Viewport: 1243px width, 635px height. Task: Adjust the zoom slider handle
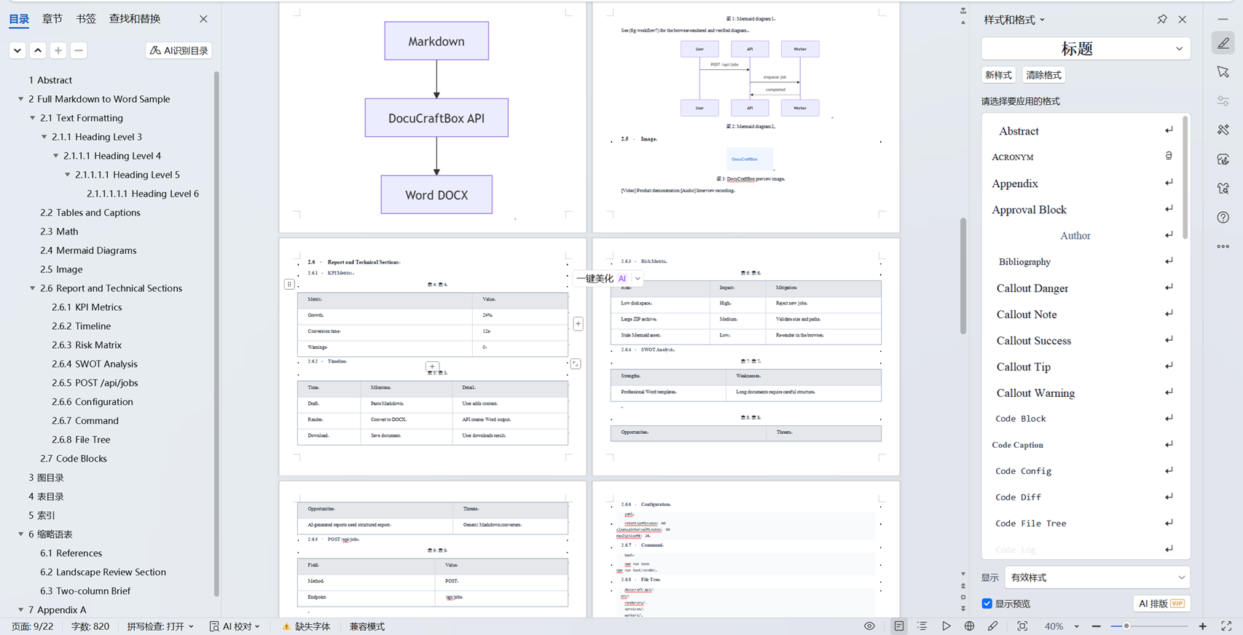tap(1126, 626)
